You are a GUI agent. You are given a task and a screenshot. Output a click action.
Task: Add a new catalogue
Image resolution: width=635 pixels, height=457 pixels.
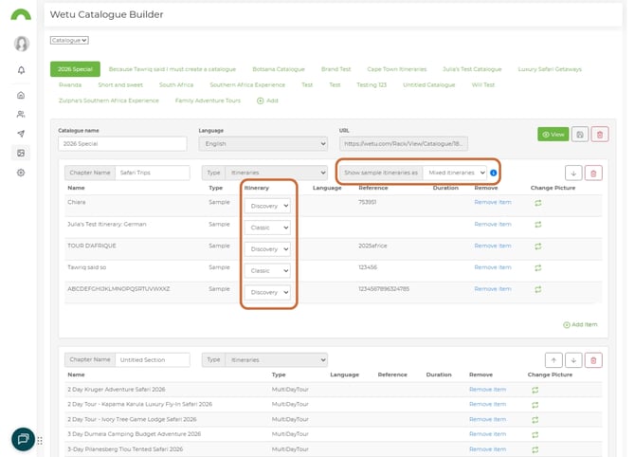[267, 101]
